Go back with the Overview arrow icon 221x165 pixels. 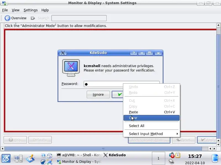click(x=7, y=18)
